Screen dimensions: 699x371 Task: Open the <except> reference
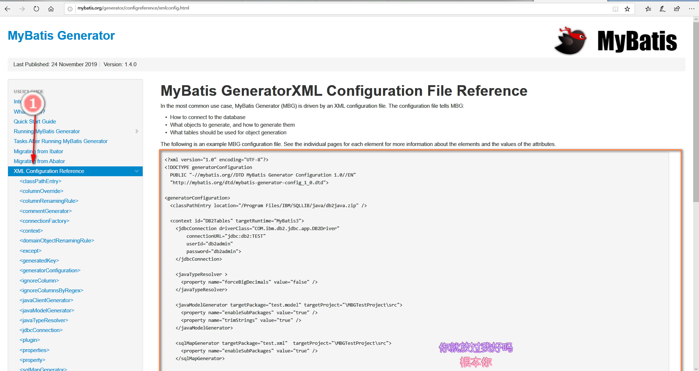coord(31,251)
